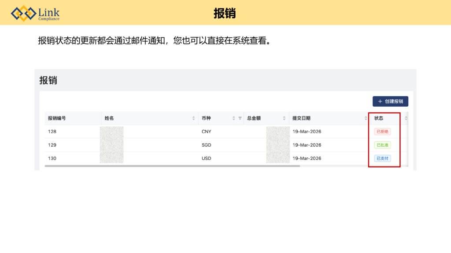Click the CNY currency cell
Viewport: 451px width, 253px height.
pos(207,131)
